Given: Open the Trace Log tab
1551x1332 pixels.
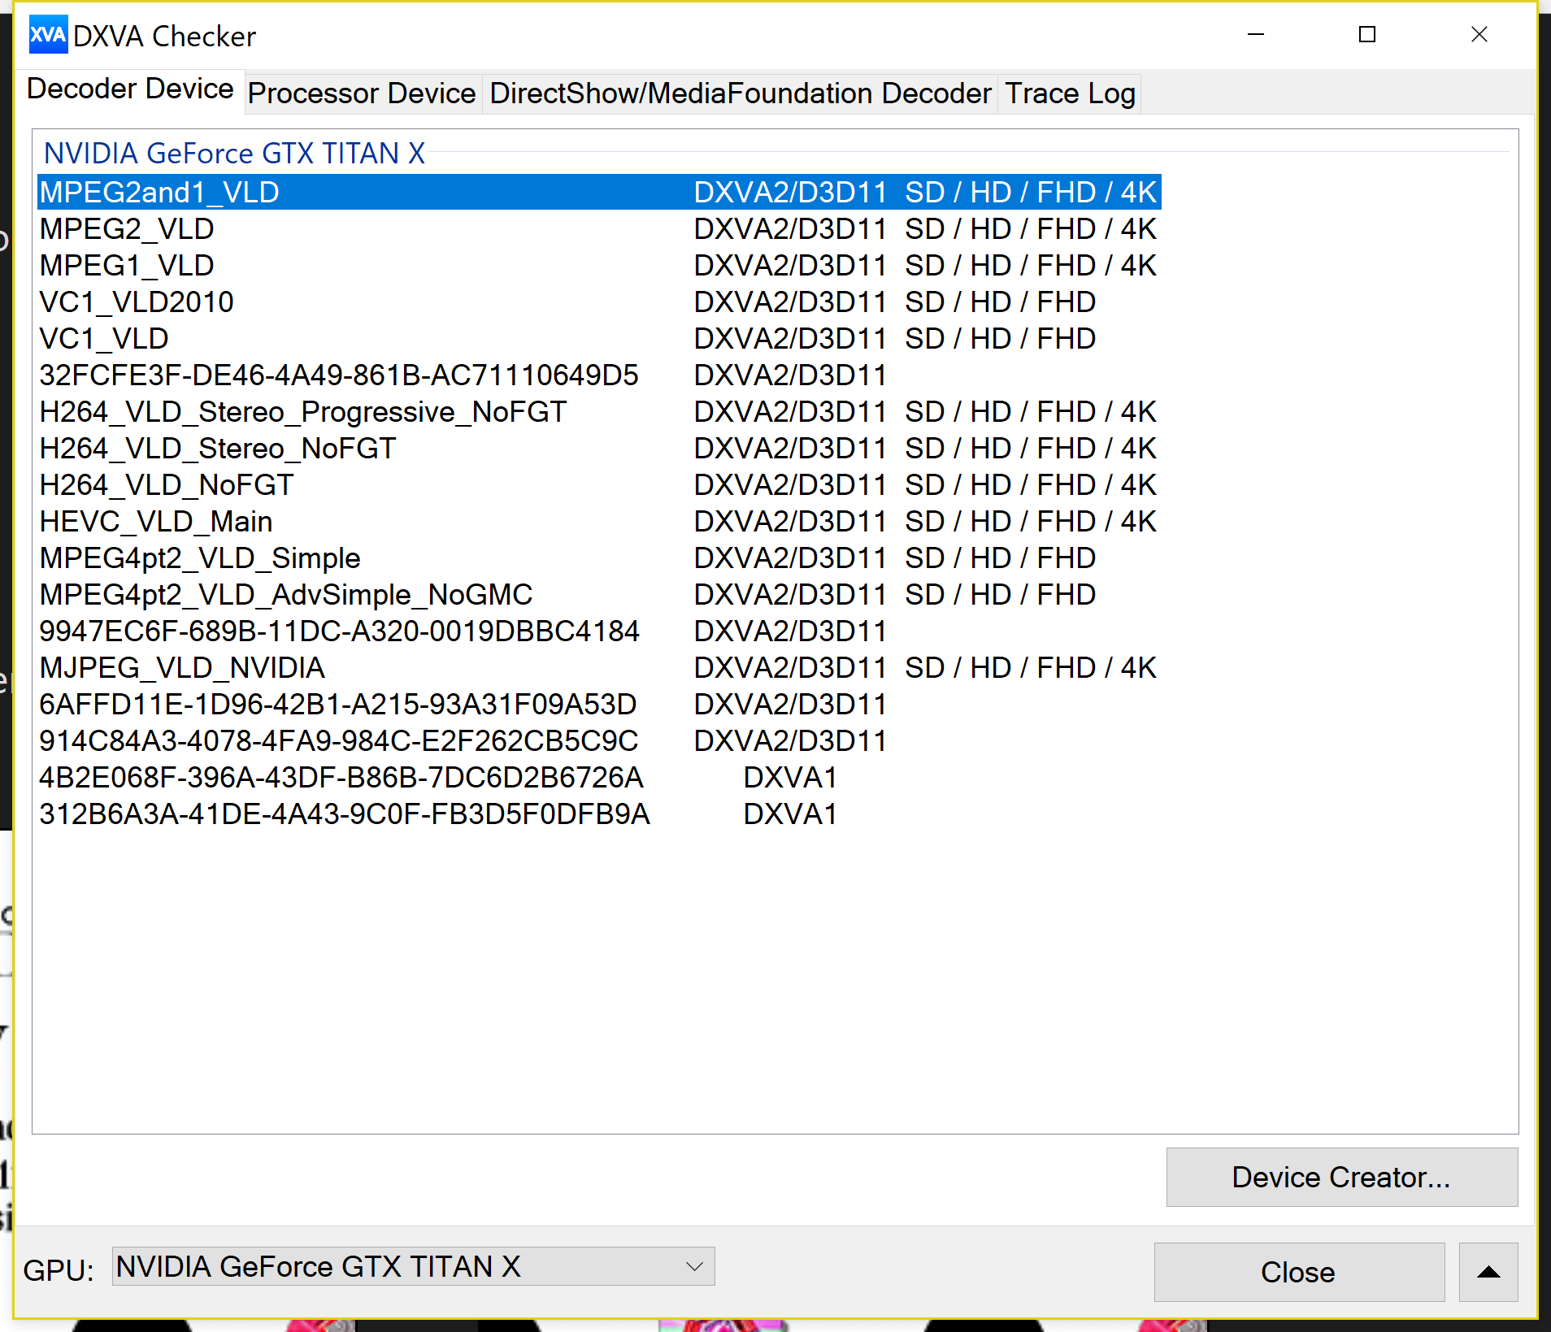Looking at the screenshot, I should (1070, 93).
